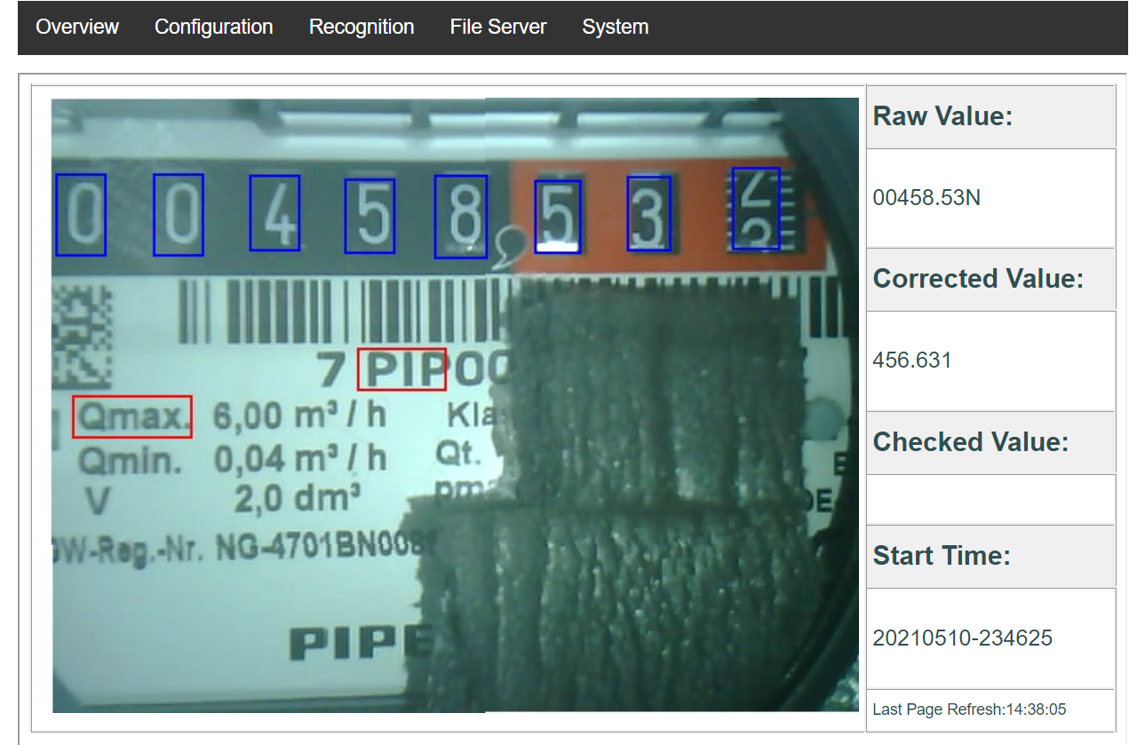The width and height of the screenshot is (1137, 745).
Task: Click the digit box showing 4
Action: [x=274, y=213]
